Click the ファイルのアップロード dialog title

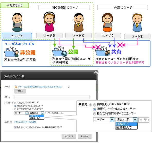pos(14,77)
